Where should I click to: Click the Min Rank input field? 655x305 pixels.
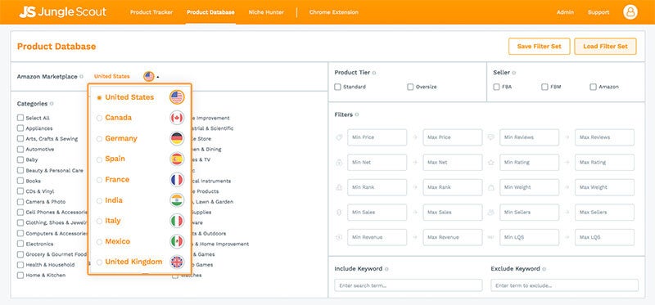click(377, 187)
